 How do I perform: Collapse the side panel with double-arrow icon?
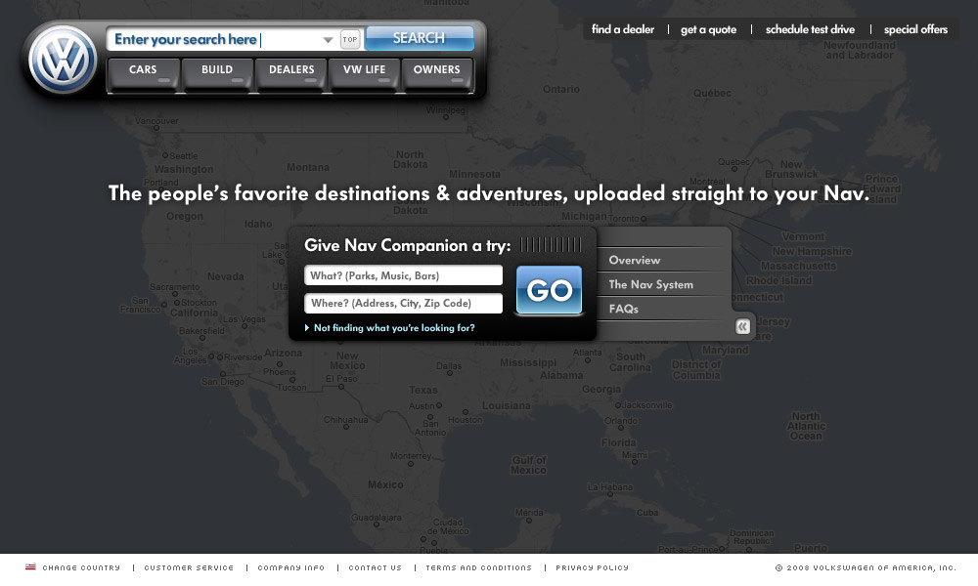tap(742, 326)
